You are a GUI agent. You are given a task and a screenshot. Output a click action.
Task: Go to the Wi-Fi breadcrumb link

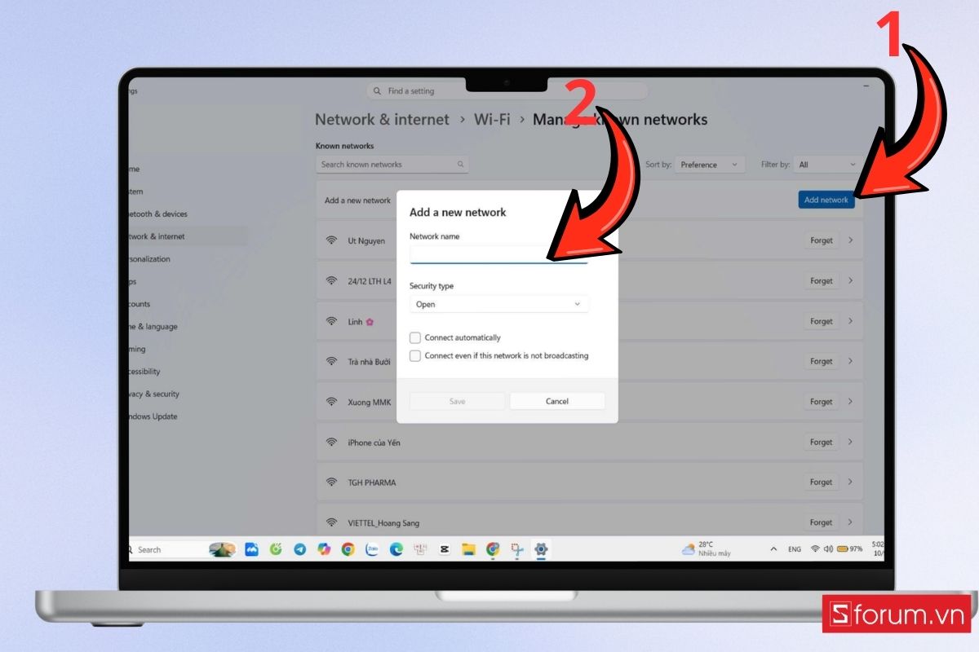(x=492, y=119)
